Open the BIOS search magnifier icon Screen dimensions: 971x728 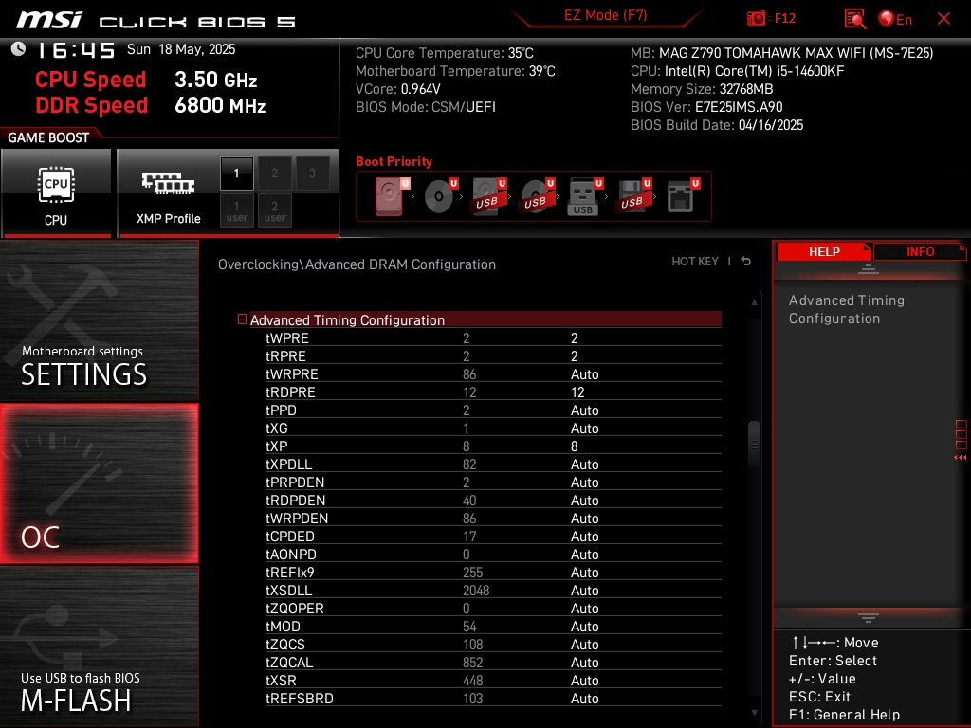(855, 19)
